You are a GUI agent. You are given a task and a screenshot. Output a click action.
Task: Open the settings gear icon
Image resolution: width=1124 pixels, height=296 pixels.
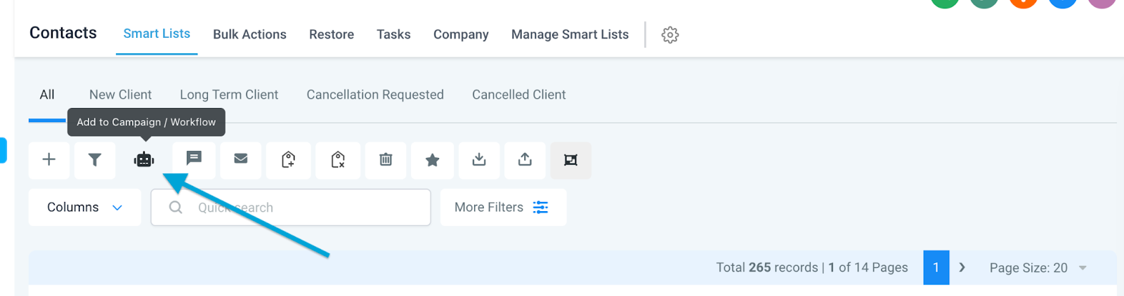[670, 34]
